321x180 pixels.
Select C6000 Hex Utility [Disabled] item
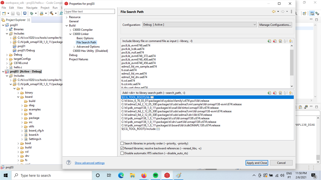click(90, 51)
